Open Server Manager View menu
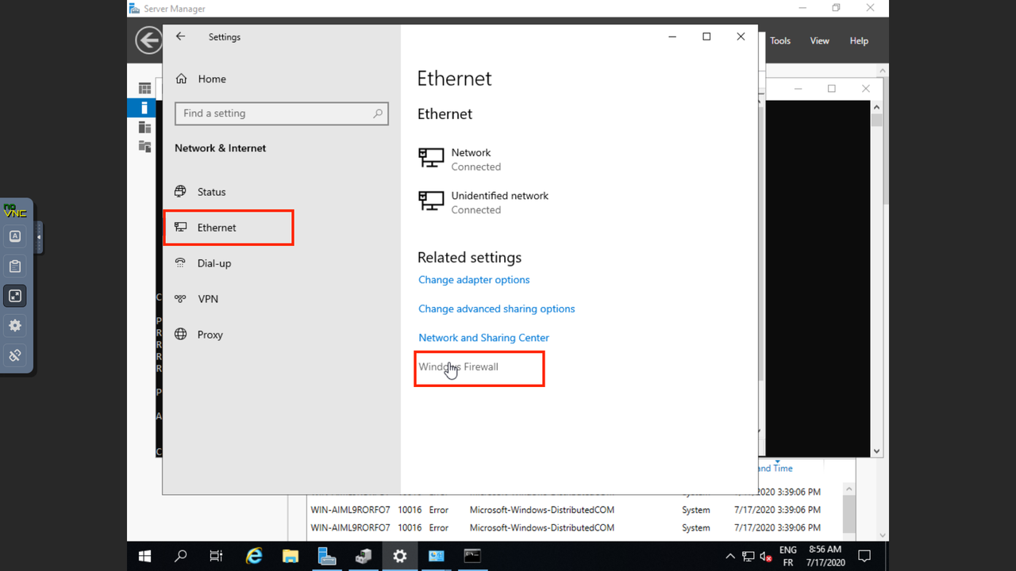The image size is (1016, 571). click(x=820, y=40)
